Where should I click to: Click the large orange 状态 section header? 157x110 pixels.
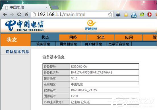click(x=16, y=40)
